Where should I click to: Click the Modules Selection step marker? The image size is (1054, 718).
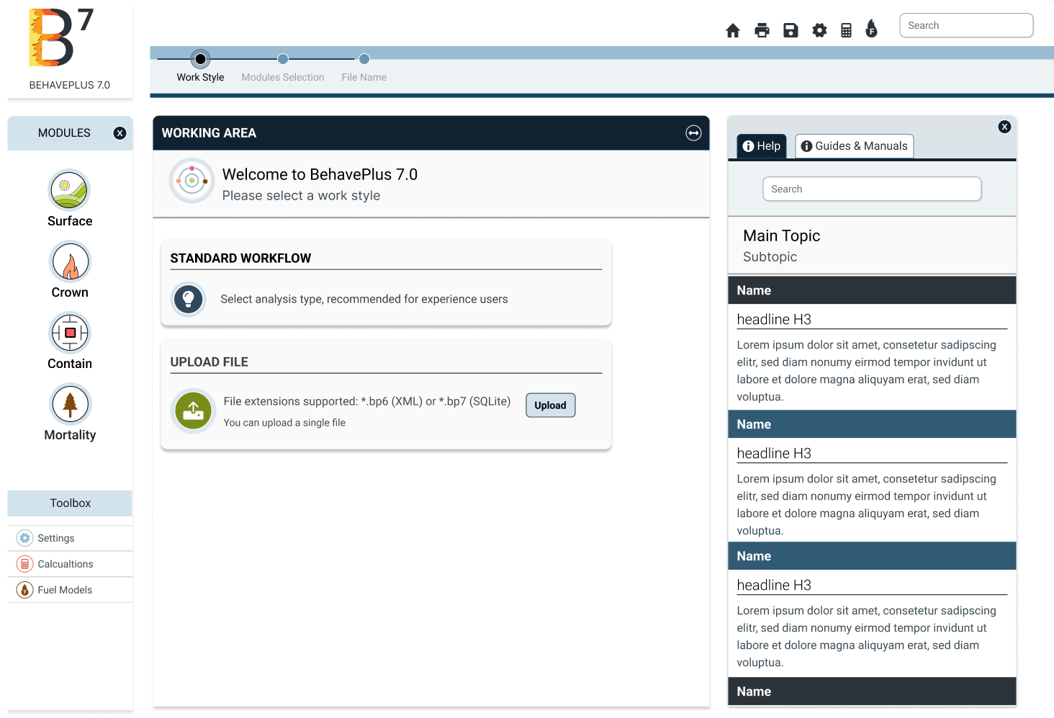coord(283,59)
